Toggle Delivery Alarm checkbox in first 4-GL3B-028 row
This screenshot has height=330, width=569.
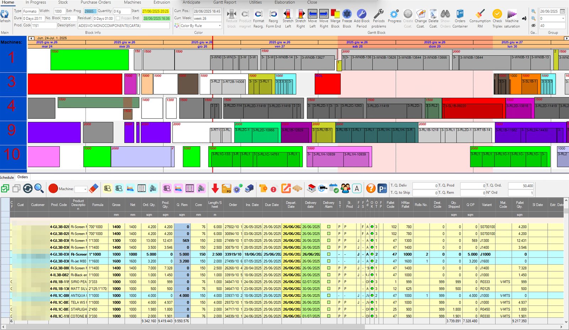click(x=329, y=227)
